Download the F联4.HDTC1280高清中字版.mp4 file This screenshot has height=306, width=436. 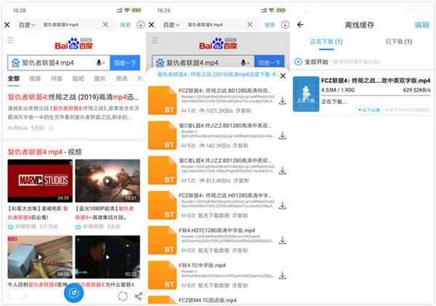tap(283, 240)
